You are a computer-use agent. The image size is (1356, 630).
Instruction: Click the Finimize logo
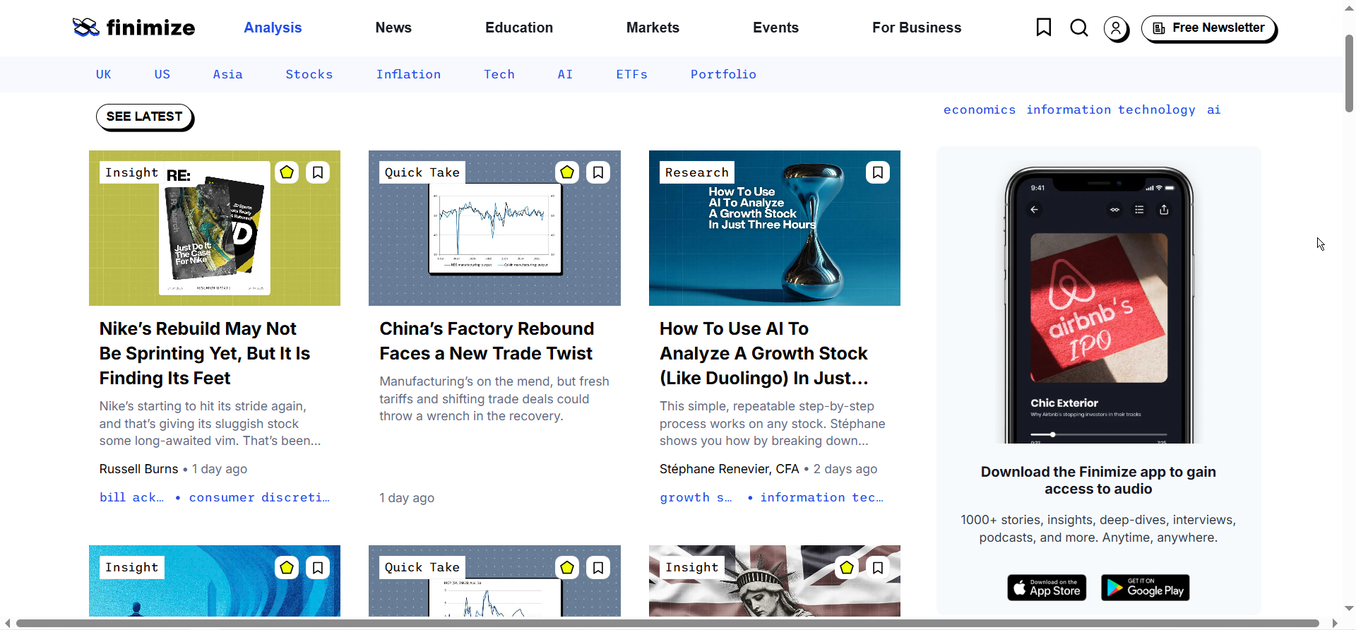(134, 28)
